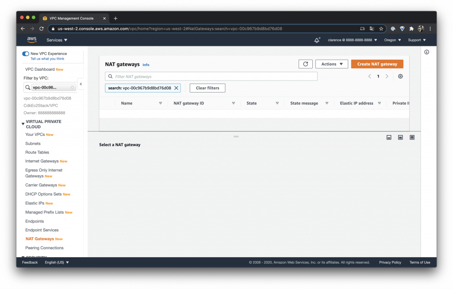The height and width of the screenshot is (289, 453).
Task: Open the Support dropdown menu
Action: point(417,40)
